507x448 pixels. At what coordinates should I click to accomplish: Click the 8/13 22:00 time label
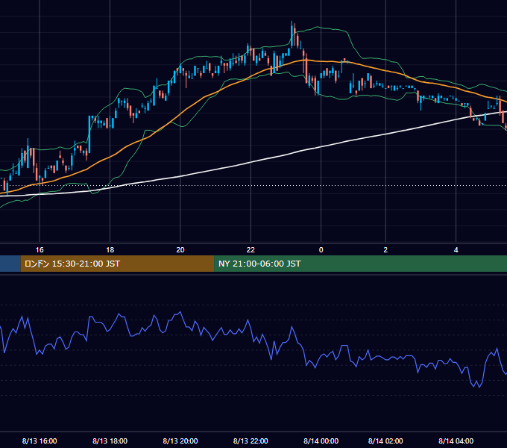pos(251,441)
